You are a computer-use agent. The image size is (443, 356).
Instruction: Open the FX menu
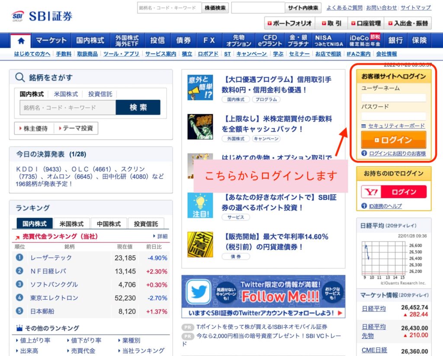pyautogui.click(x=209, y=41)
